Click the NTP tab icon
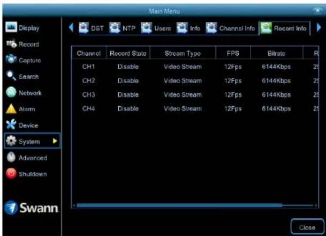The image size is (326, 236). point(115,28)
